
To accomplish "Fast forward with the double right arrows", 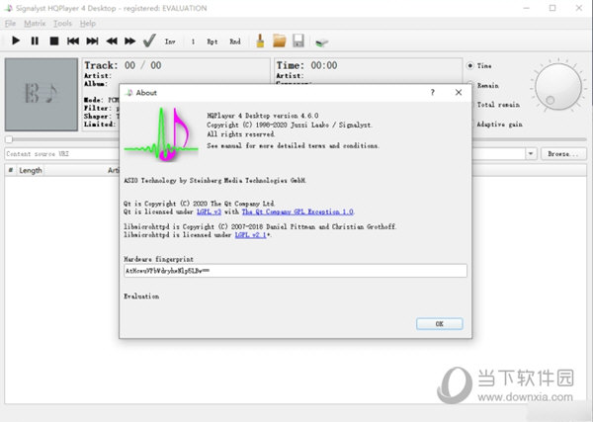I will 130,41.
